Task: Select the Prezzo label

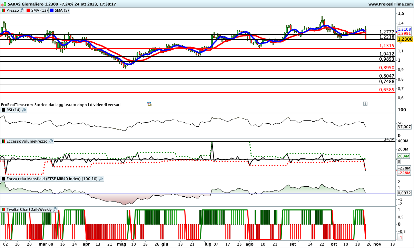Action: 13,11
